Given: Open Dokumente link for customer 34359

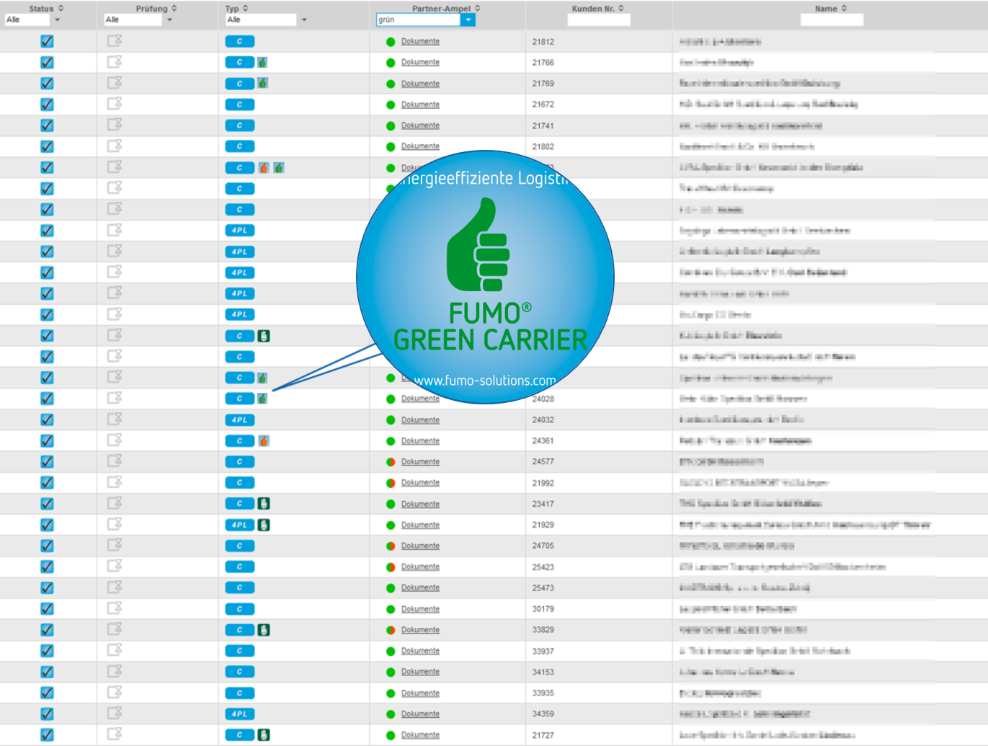Looking at the screenshot, I should click(420, 714).
